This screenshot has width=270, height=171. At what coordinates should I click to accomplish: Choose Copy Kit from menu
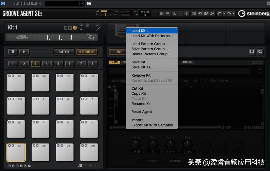(152, 94)
